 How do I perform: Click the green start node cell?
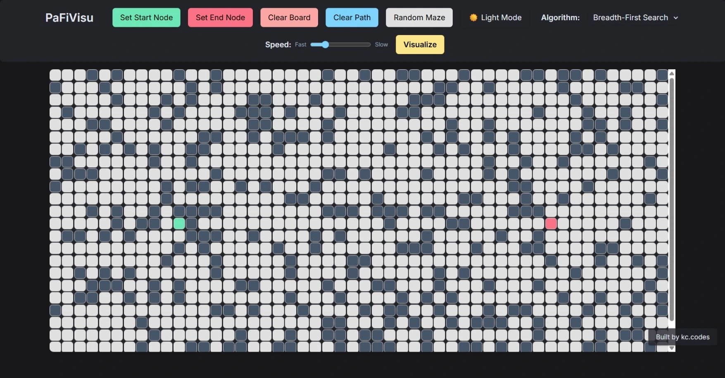pyautogui.click(x=179, y=223)
